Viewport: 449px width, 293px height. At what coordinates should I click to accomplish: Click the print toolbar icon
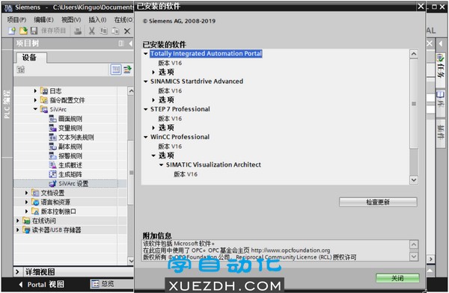point(78,31)
